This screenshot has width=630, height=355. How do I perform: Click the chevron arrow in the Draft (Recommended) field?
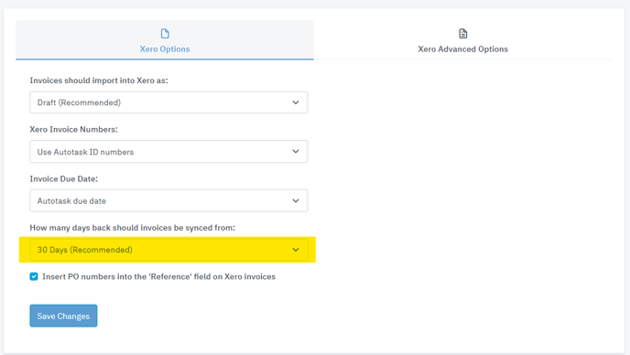[x=296, y=102]
